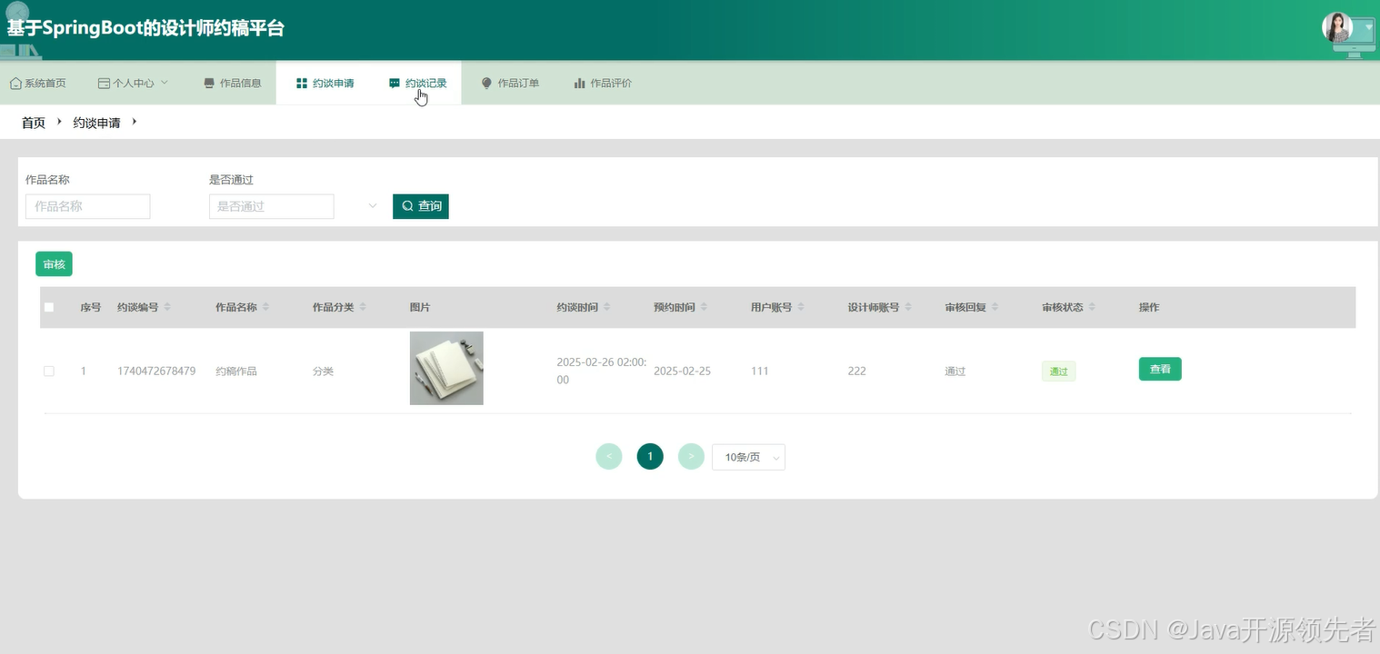Click 首页 in the breadcrumb

pos(34,123)
